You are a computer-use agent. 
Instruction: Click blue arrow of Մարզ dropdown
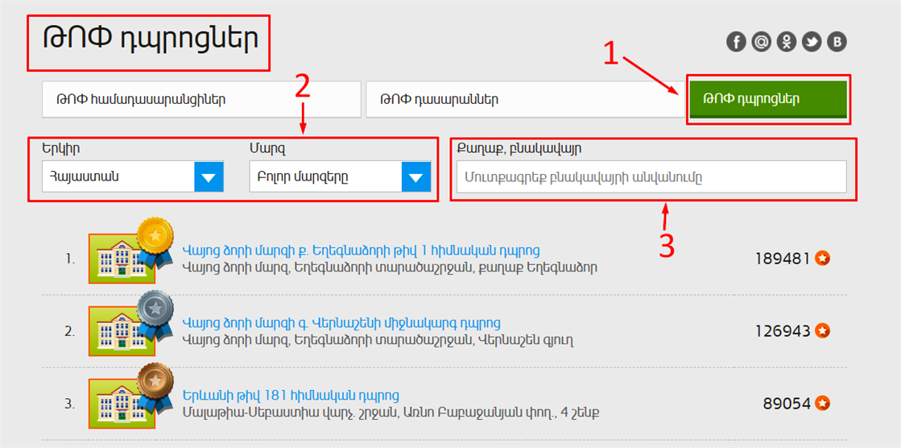[x=416, y=176]
